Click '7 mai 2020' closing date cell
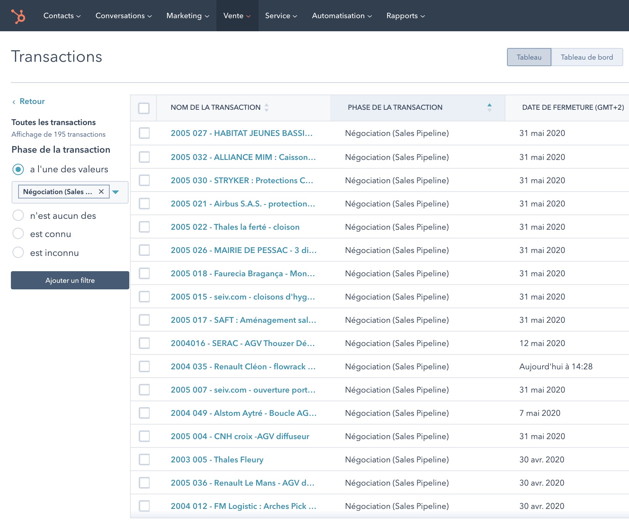629x522 pixels. click(x=540, y=413)
